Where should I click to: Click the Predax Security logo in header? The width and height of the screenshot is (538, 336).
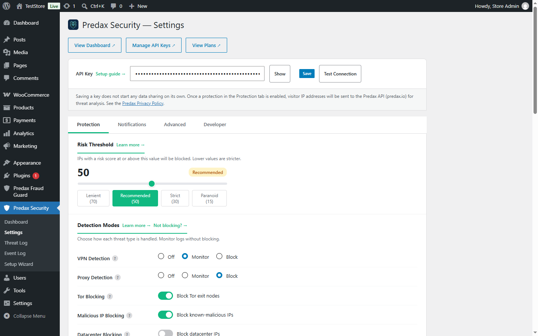[73, 25]
